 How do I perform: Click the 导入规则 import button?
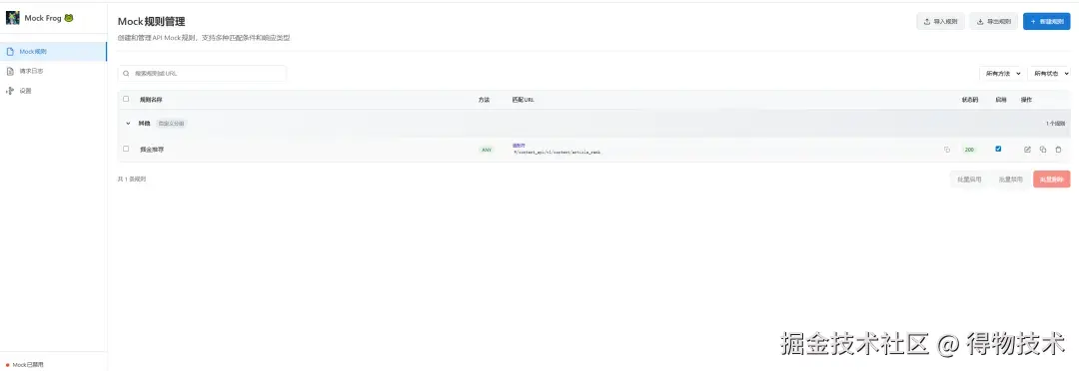940,21
